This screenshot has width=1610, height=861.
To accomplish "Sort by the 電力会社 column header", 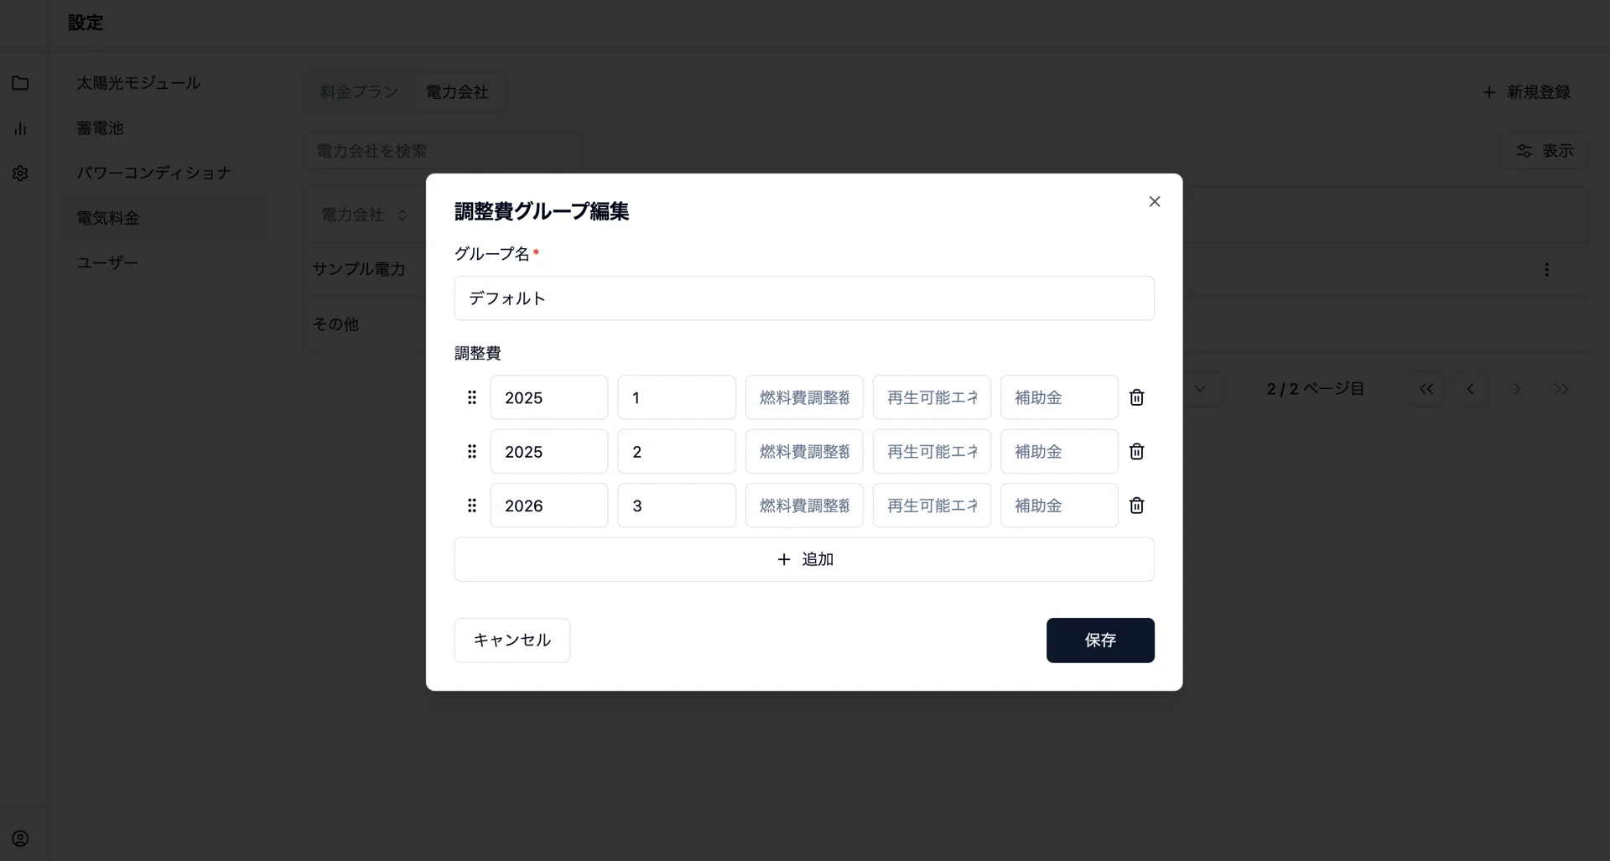I will pos(364,215).
